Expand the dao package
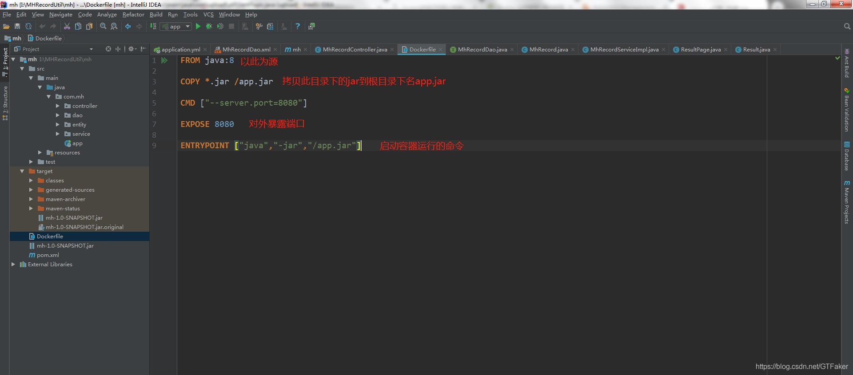Screen dimensions: 853x375 [58, 115]
